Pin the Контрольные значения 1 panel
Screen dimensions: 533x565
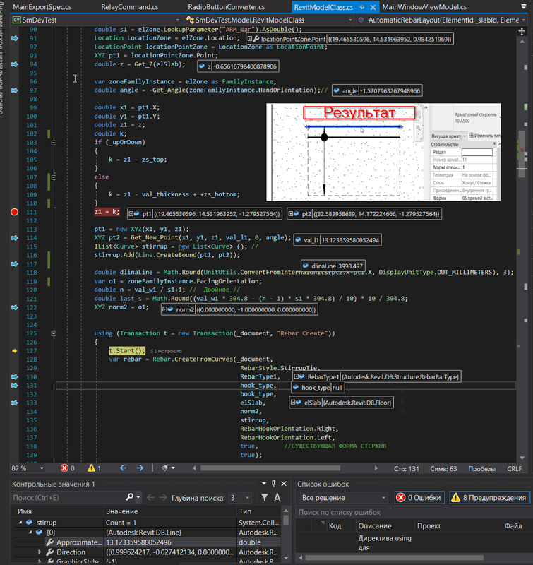pos(274,484)
